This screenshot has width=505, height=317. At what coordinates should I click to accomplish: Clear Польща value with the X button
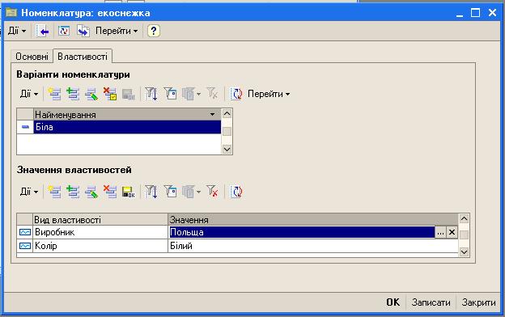452,232
